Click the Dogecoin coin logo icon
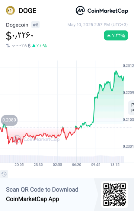 [x=10, y=10]
